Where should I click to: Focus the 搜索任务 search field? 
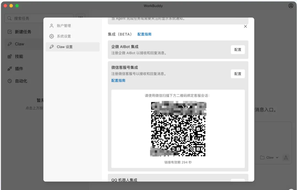[39, 18]
